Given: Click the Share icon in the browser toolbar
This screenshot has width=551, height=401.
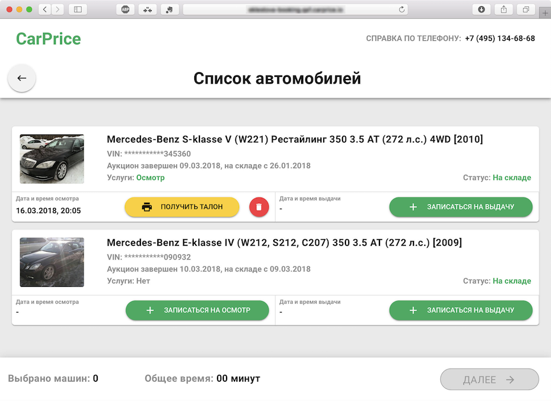Looking at the screenshot, I should pyautogui.click(x=503, y=9).
